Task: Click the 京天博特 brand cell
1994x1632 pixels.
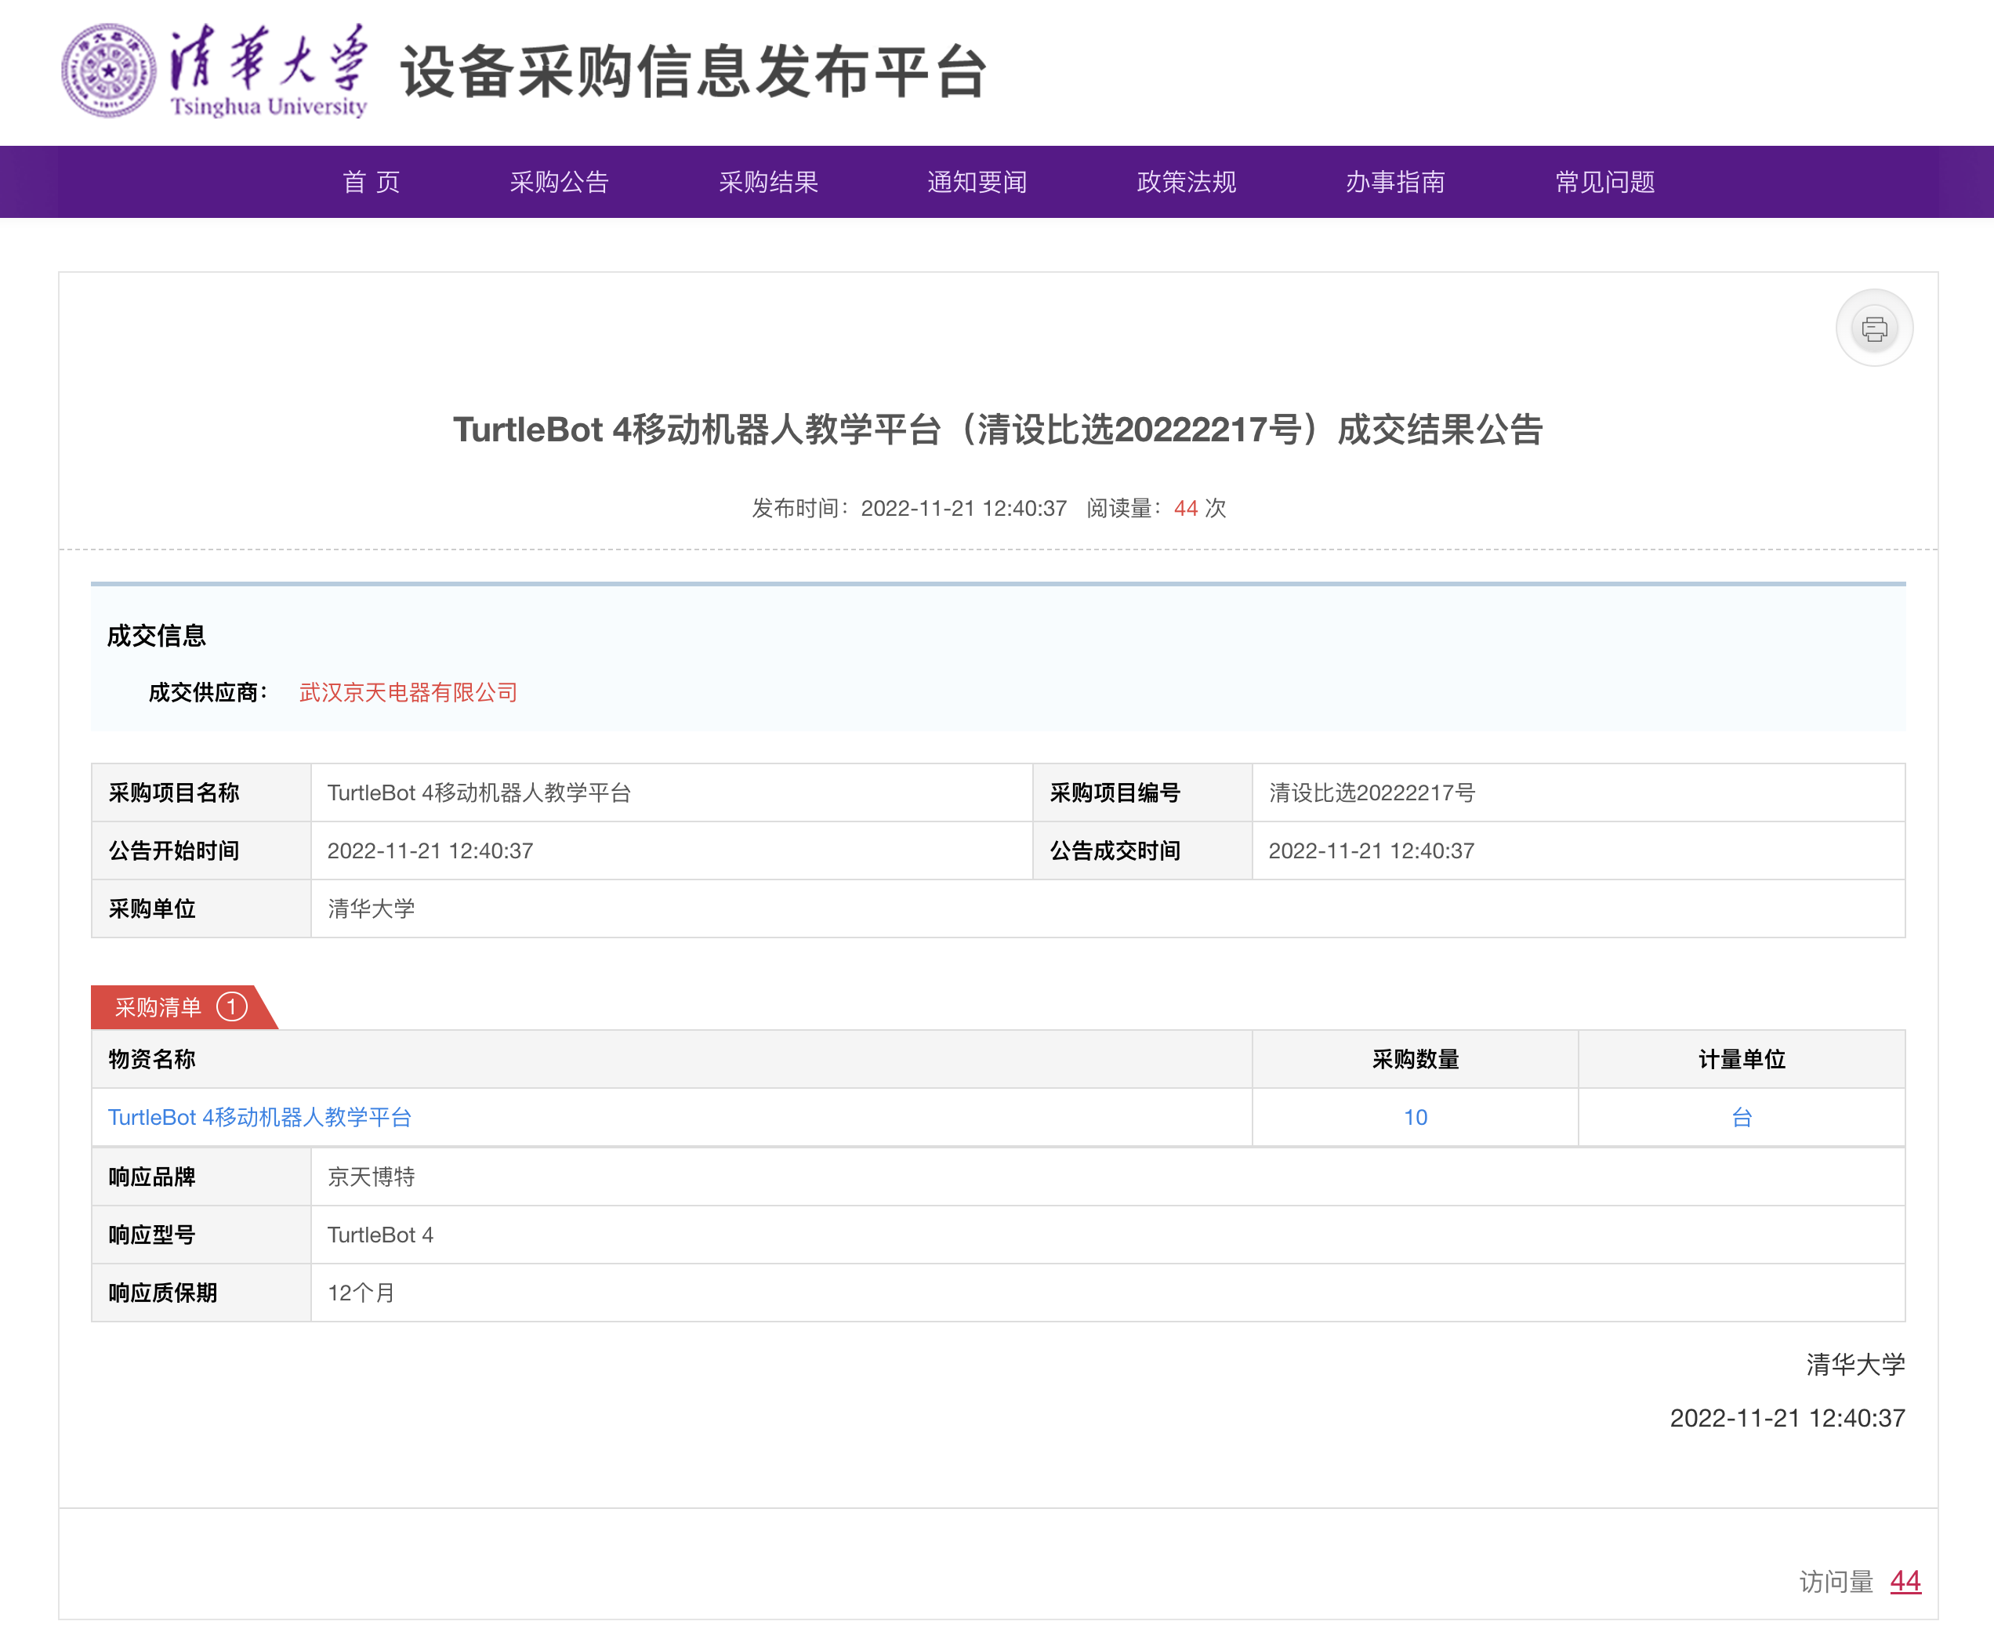Action: [1108, 1177]
